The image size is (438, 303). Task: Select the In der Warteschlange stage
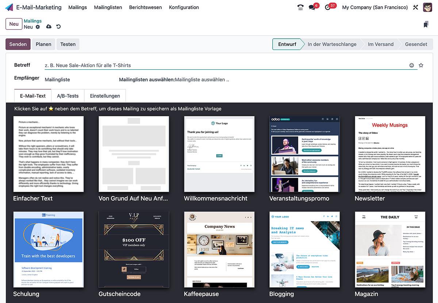[332, 44]
